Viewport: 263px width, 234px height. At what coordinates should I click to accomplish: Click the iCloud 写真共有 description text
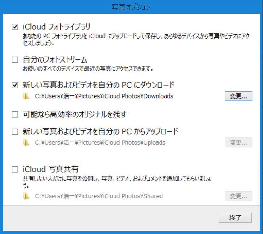117,182
